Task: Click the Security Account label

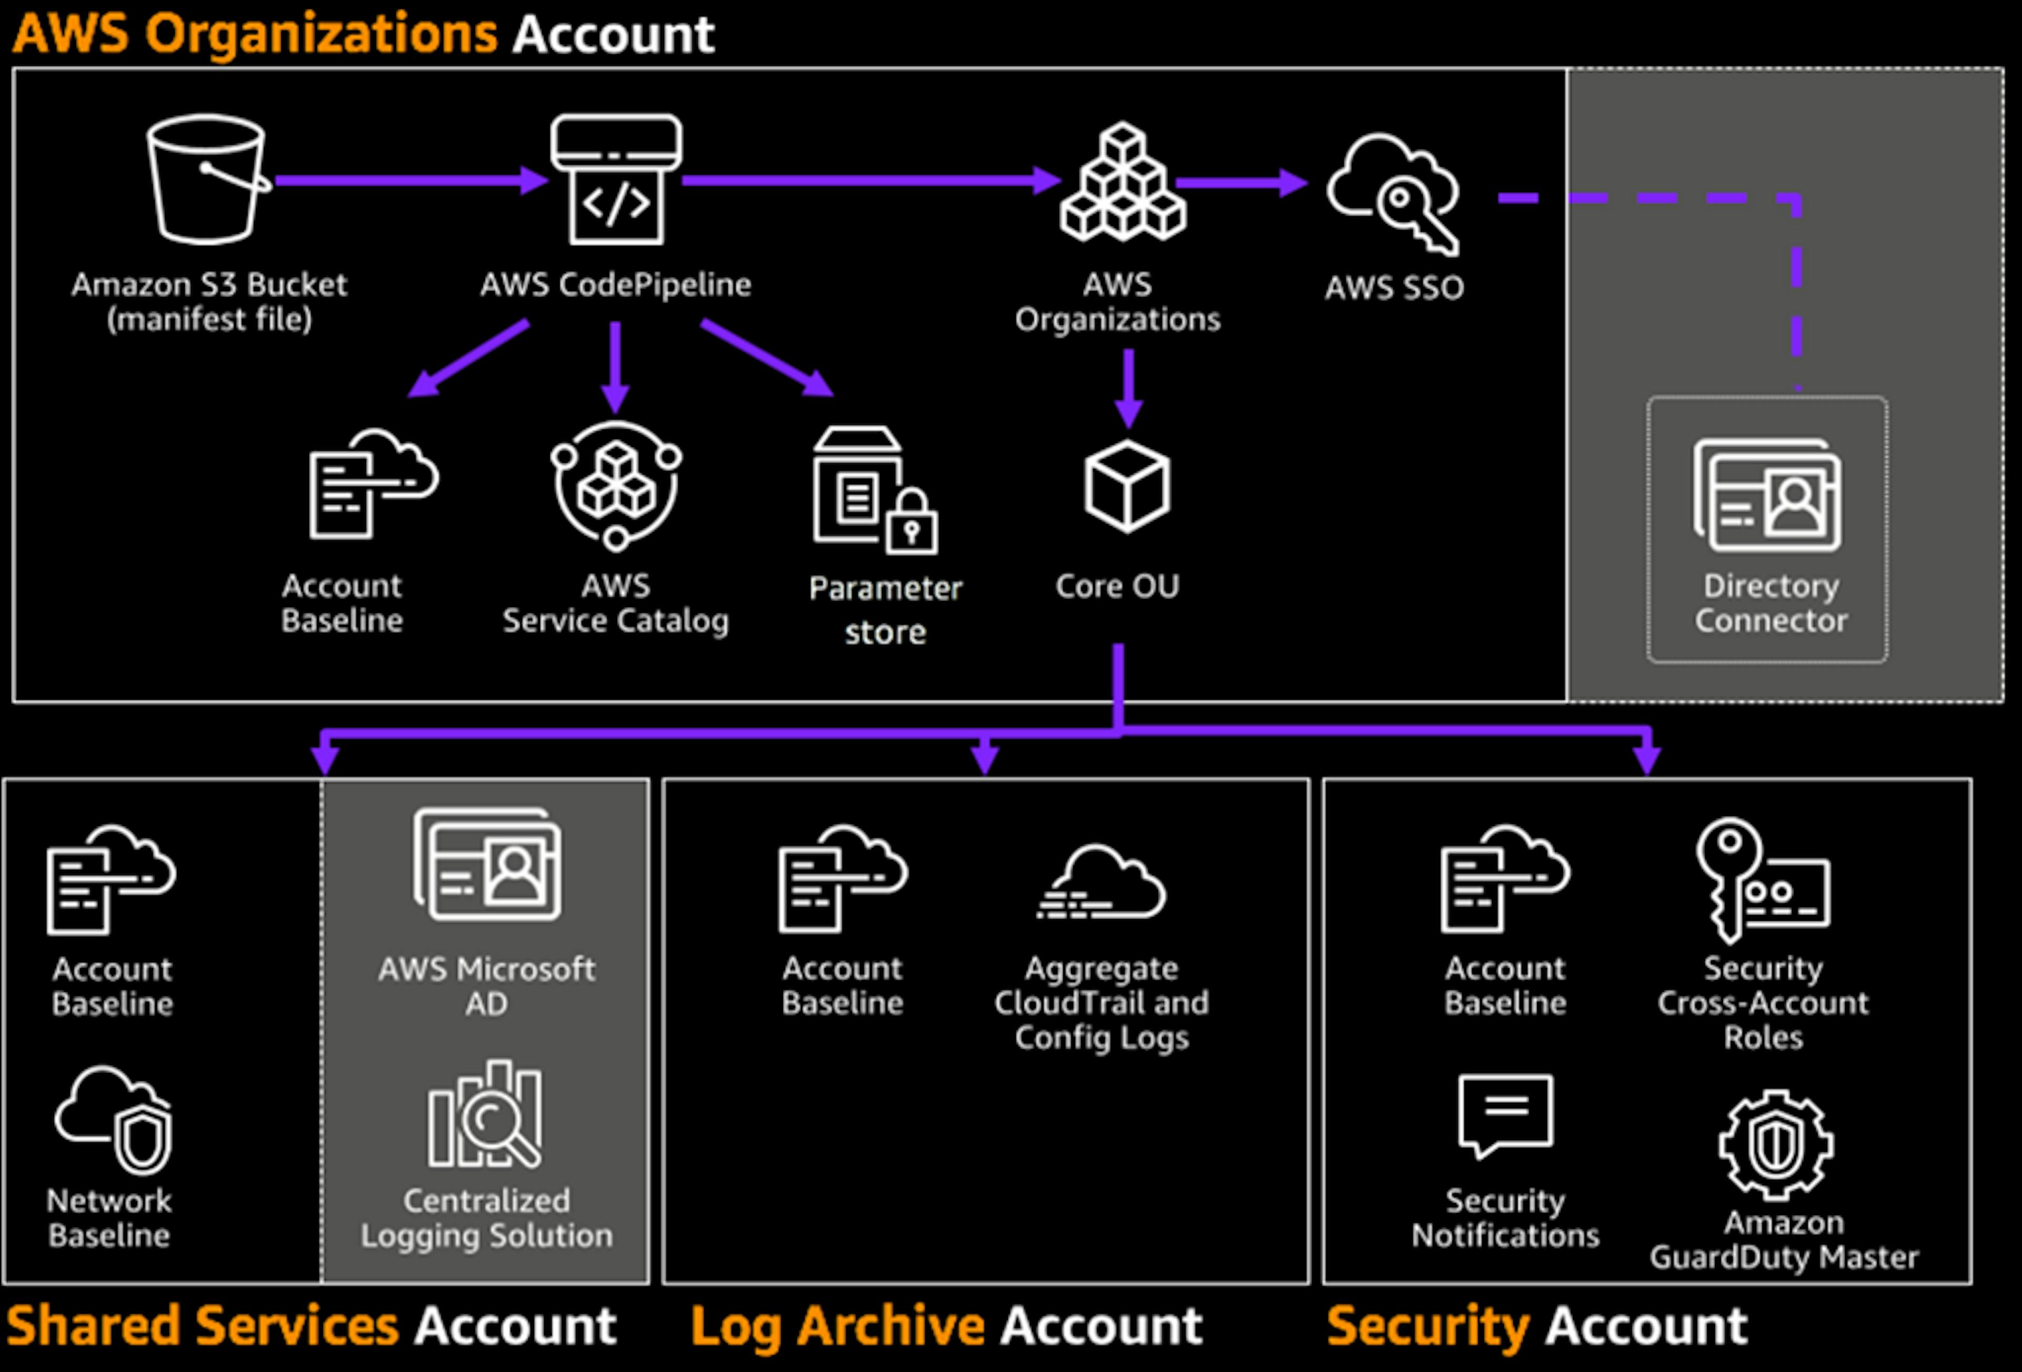Action: click(x=1535, y=1325)
